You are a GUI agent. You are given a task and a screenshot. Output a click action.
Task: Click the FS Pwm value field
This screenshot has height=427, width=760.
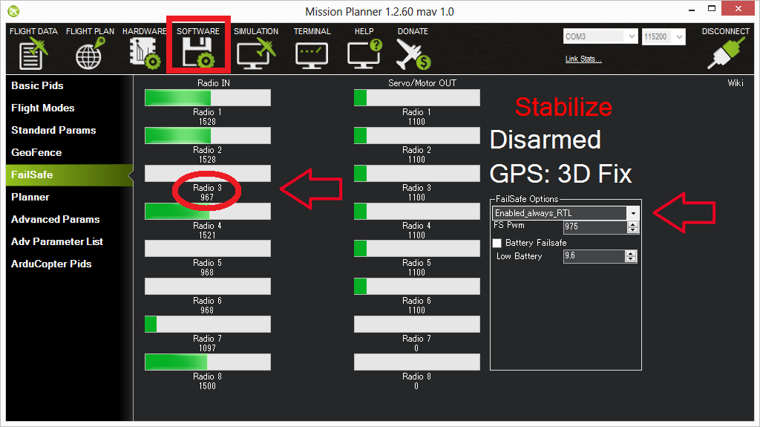pyautogui.click(x=596, y=227)
